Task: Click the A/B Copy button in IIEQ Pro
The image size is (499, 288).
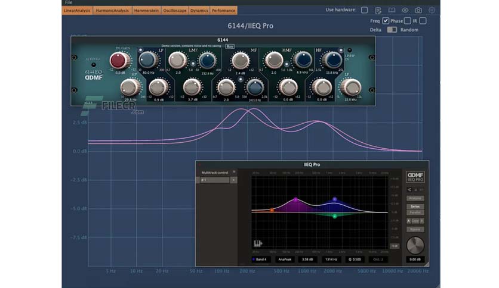Action: [x=415, y=221]
